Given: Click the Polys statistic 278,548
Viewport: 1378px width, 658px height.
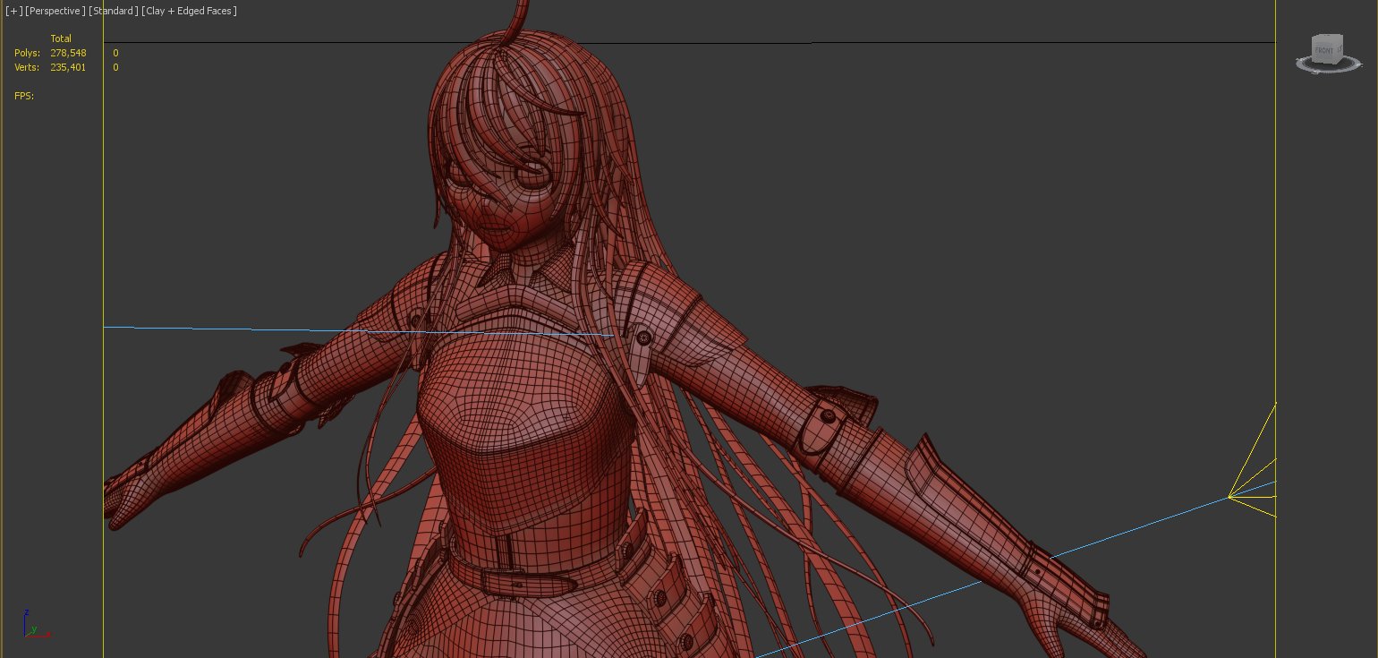Looking at the screenshot, I should (68, 53).
